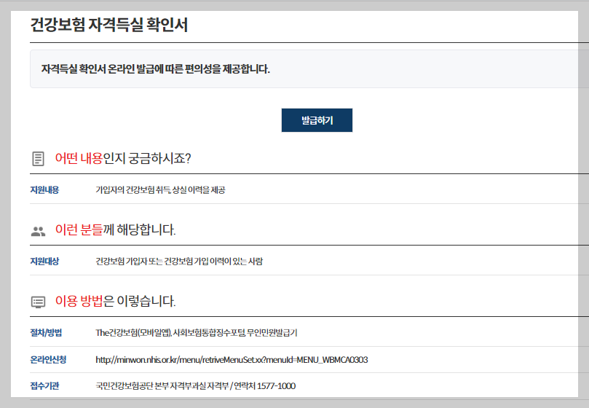The height and width of the screenshot is (408, 589).
Task: Click the notice text 자격득실 확인서 온라인 발급에 따른 편의성을 제공합니다
Action: [156, 69]
